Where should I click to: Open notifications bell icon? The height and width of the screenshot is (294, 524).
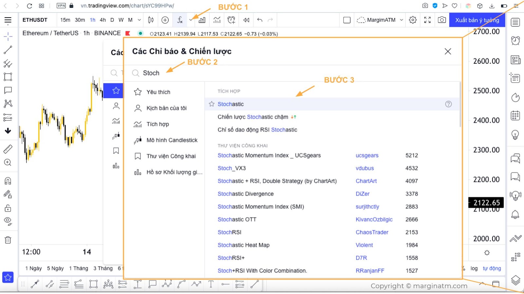[515, 214]
